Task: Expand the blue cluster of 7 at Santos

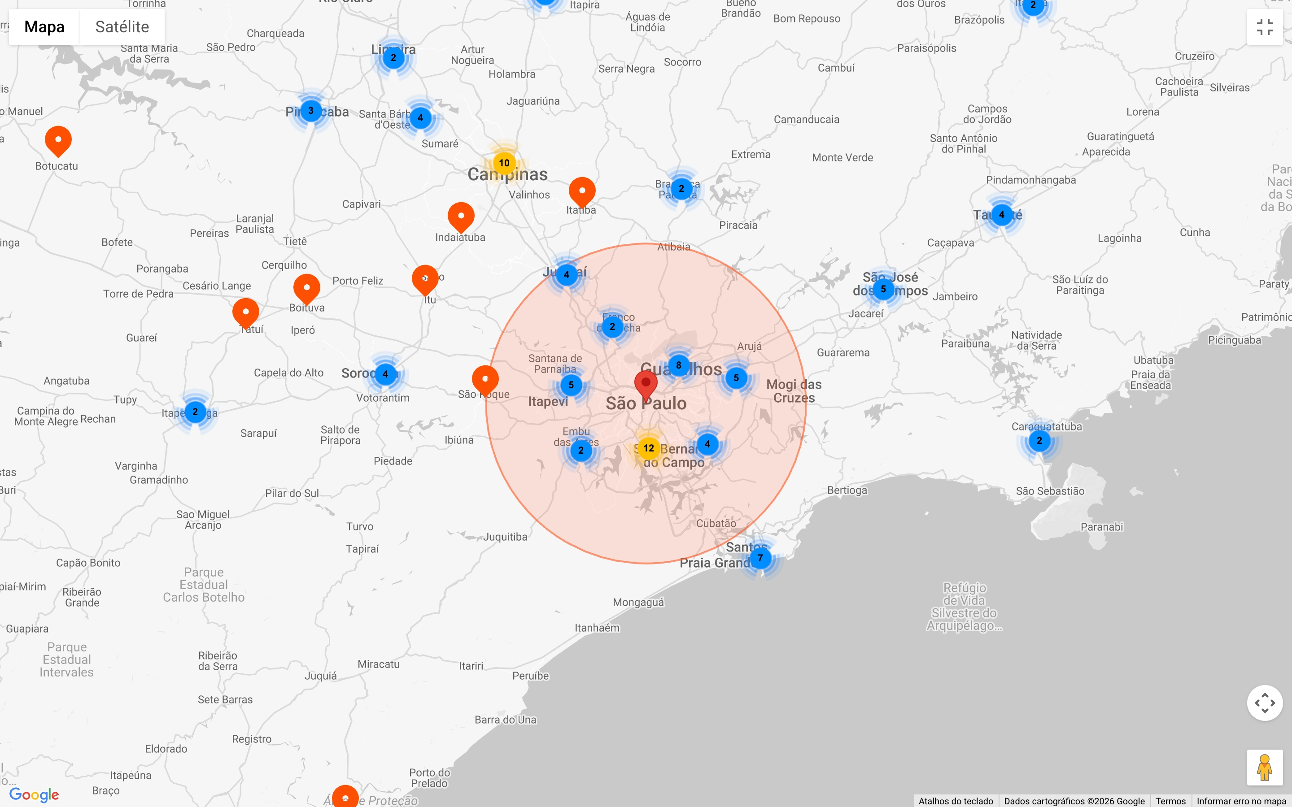Action: click(x=760, y=558)
